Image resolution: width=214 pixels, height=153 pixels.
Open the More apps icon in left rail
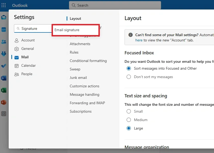(4, 114)
